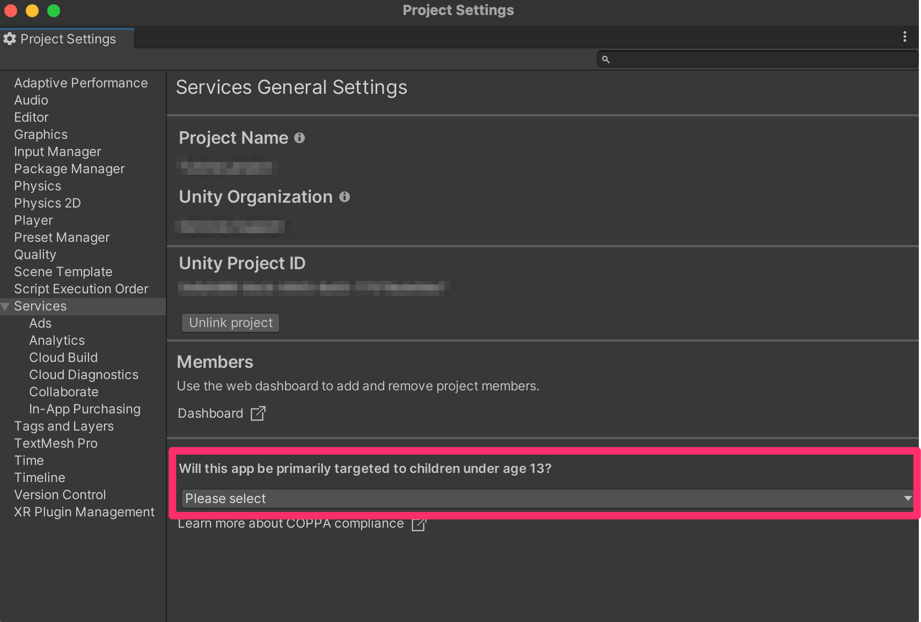Open In-App Purchasing settings
This screenshot has height=622, width=921.
click(x=85, y=409)
